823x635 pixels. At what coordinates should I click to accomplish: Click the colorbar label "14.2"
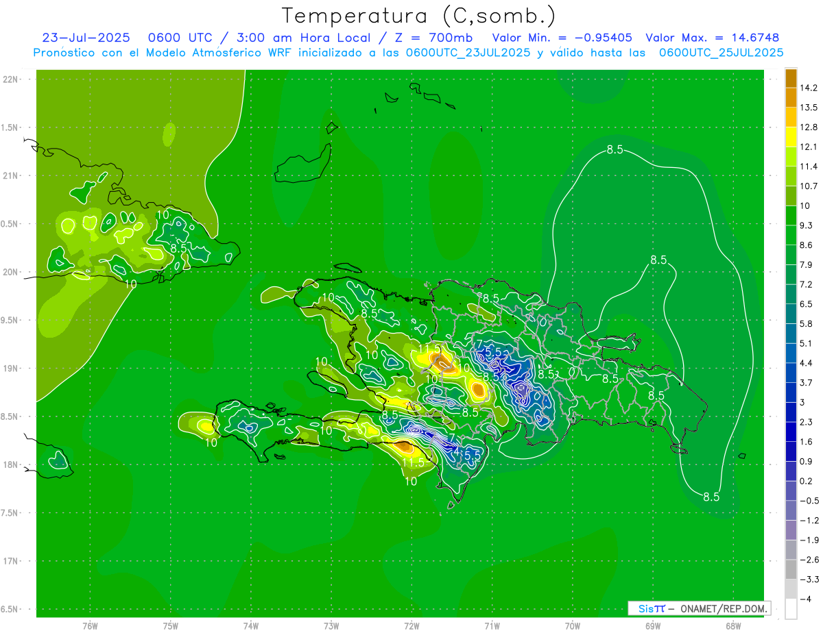(808, 88)
